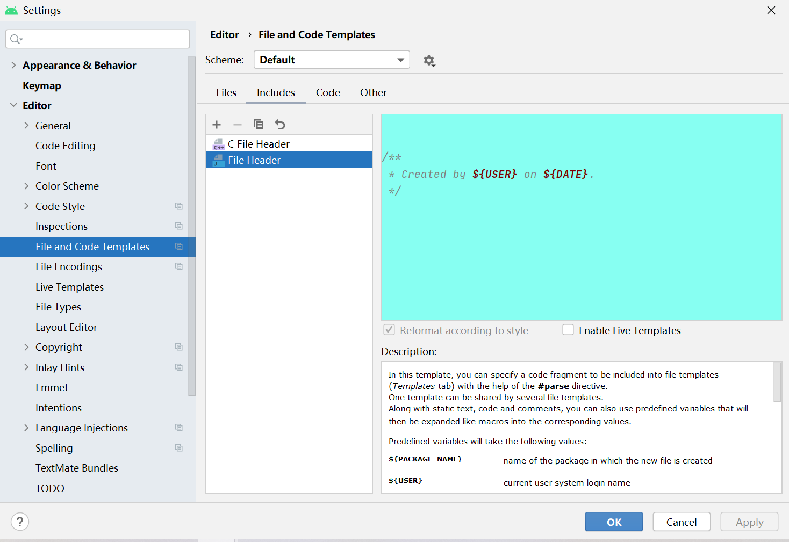Click the Android Studio logo in title bar
The image size is (789, 542).
tap(11, 10)
